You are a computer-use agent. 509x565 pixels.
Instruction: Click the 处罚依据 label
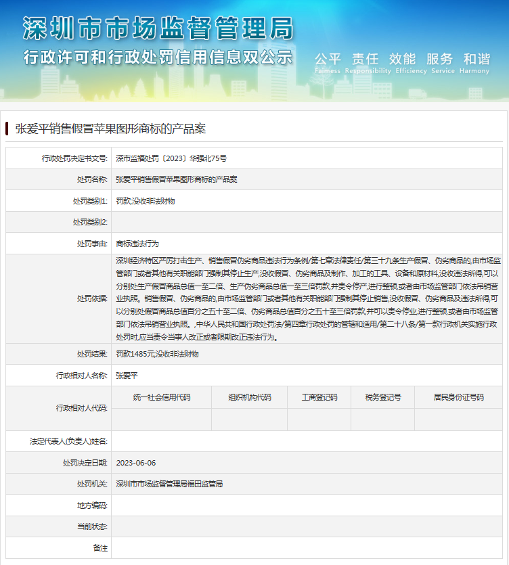tap(92, 298)
